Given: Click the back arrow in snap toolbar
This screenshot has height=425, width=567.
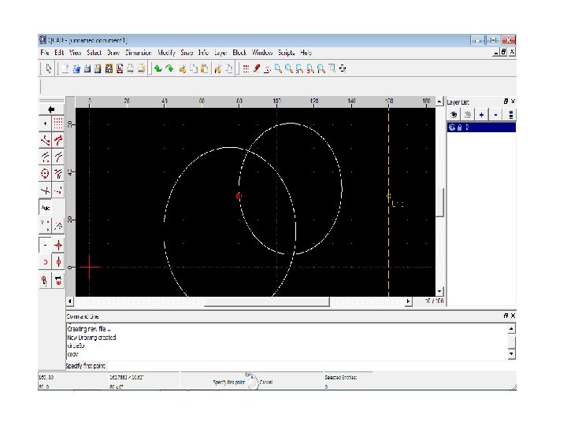Looking at the screenshot, I should (51, 109).
